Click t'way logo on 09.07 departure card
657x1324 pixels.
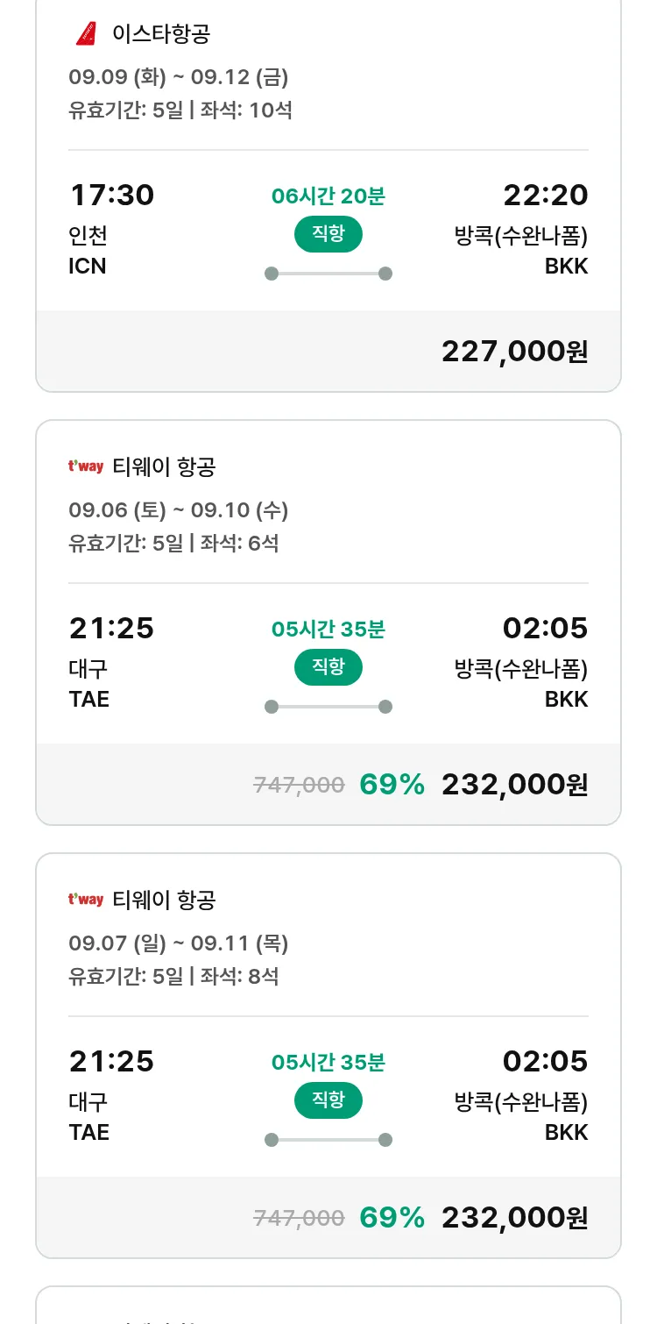tap(86, 900)
